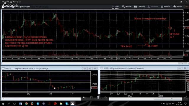The width and height of the screenshot is (189, 106).
Task: Open taskbar Search magnifier
Action: [x=9, y=104]
